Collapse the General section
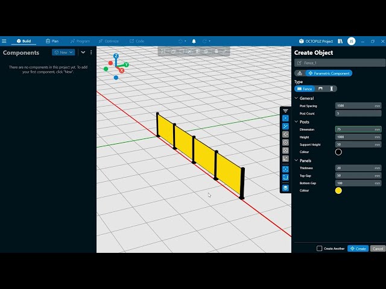This screenshot has height=289, width=386. tap(296, 98)
